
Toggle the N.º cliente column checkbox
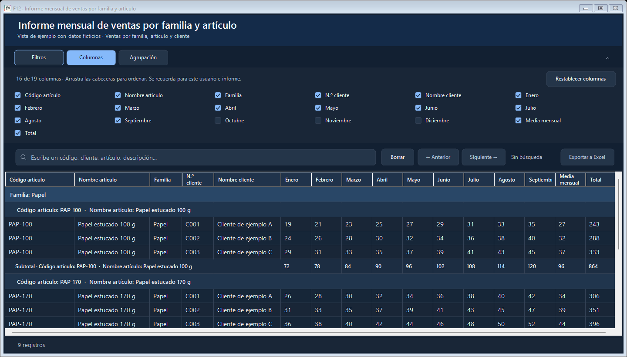point(318,95)
